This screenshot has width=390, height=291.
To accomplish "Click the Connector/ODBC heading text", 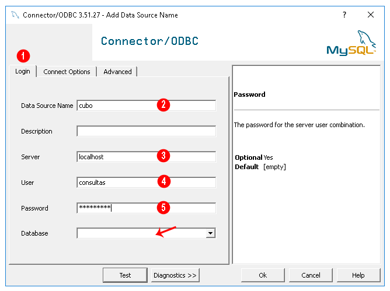I will pos(149,41).
